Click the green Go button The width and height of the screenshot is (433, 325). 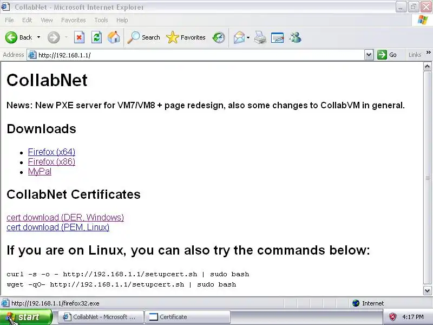pos(387,55)
